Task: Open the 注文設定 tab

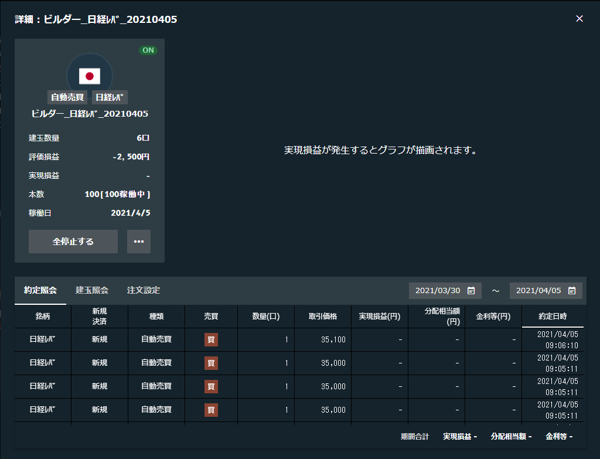Action: [x=144, y=290]
